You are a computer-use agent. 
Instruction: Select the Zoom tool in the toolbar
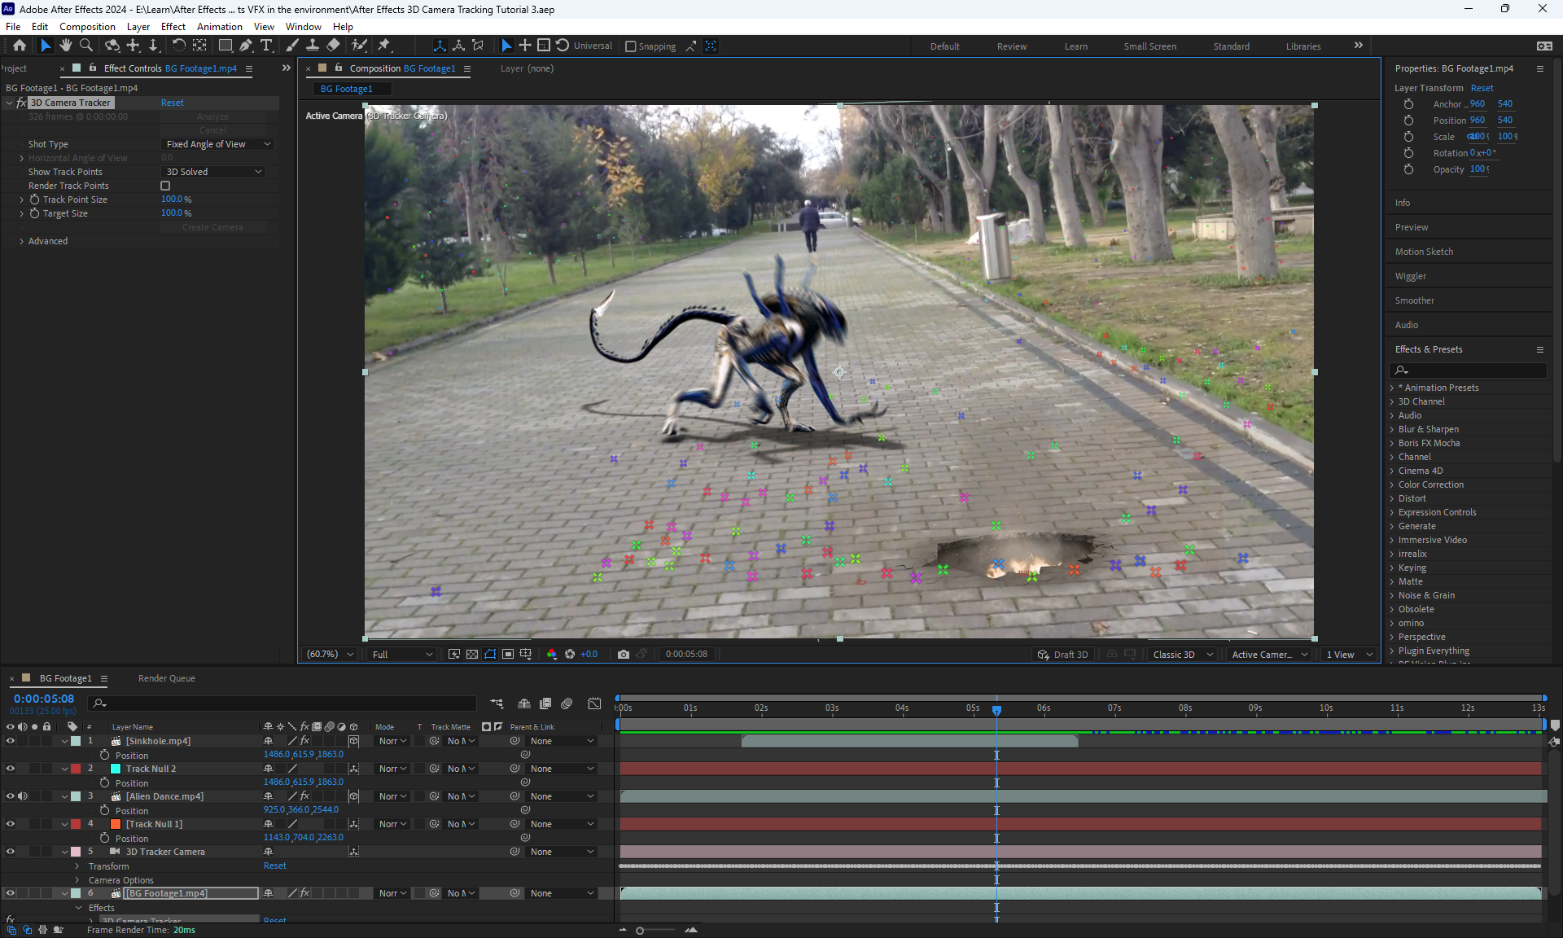point(86,46)
